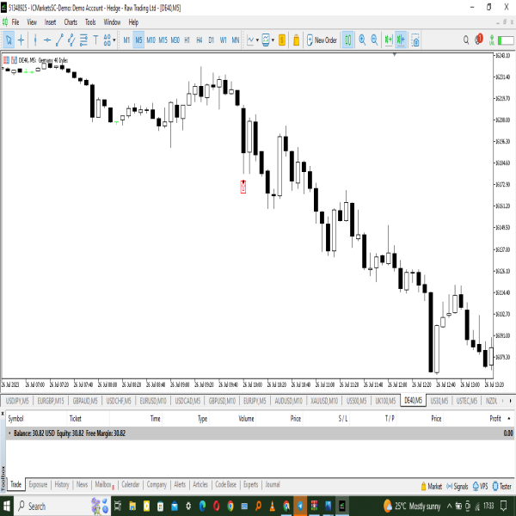The image size is (516, 516).
Task: Switch to the US30,M5 chart tab
Action: pos(439,401)
